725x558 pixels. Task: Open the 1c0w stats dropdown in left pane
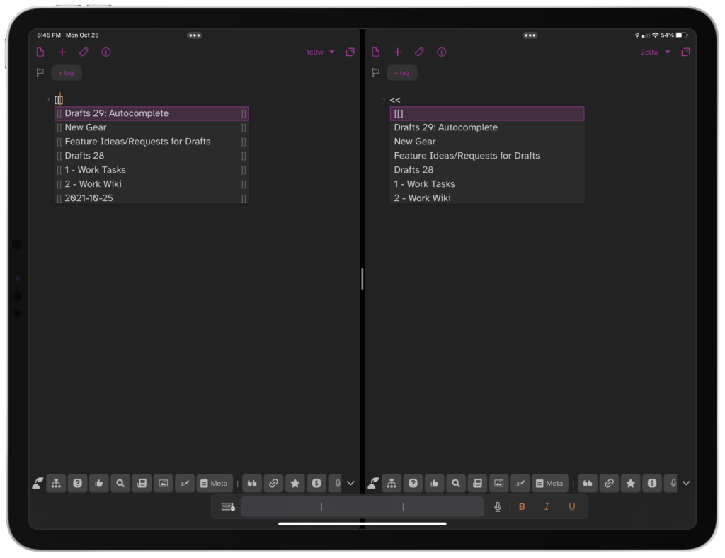click(x=320, y=52)
